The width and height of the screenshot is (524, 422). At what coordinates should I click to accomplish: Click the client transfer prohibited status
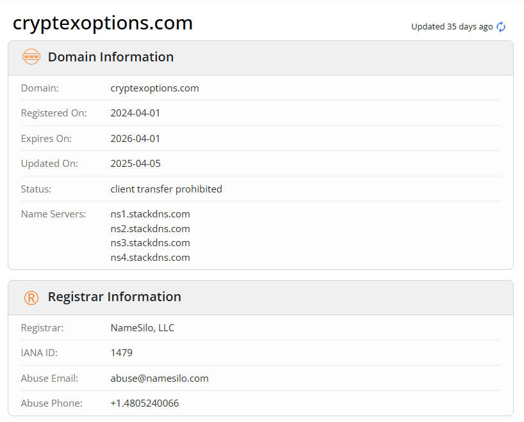coord(166,189)
